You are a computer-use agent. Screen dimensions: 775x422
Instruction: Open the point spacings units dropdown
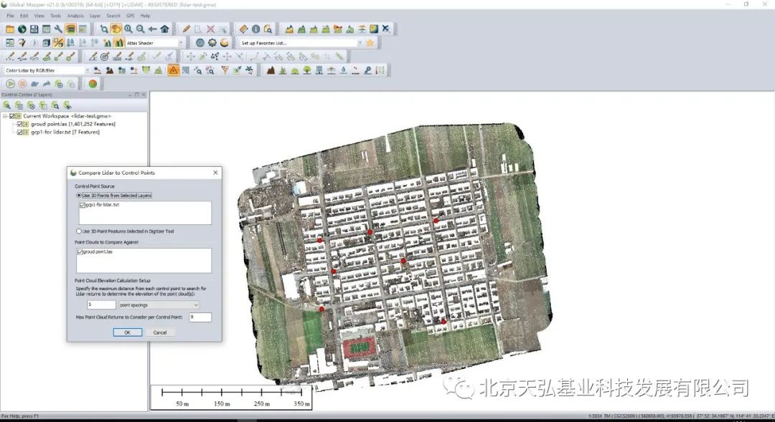click(x=159, y=305)
